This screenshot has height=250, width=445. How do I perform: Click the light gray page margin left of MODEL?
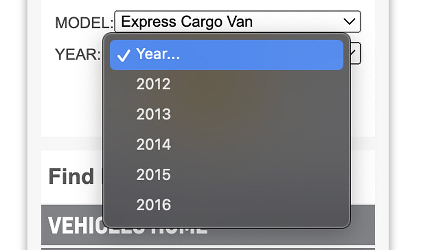point(34,23)
